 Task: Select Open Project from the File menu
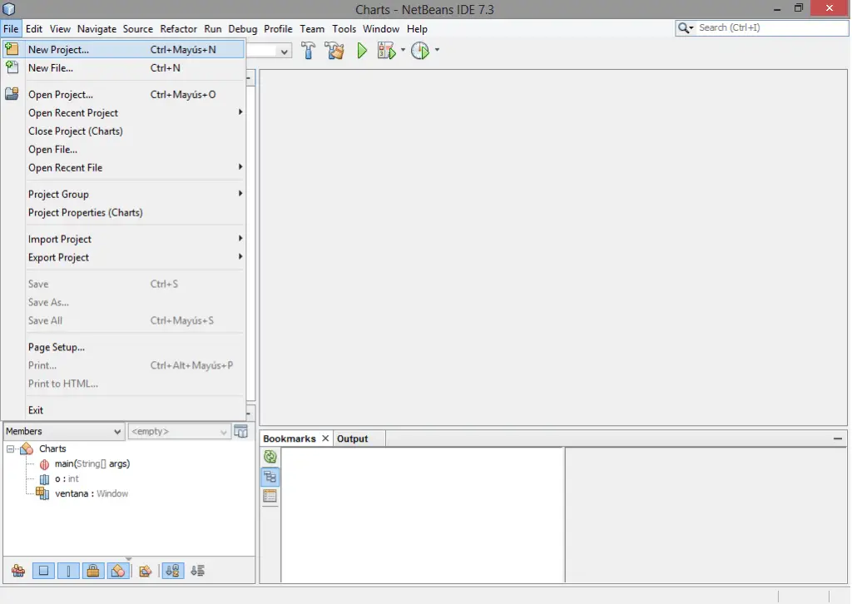coord(60,94)
